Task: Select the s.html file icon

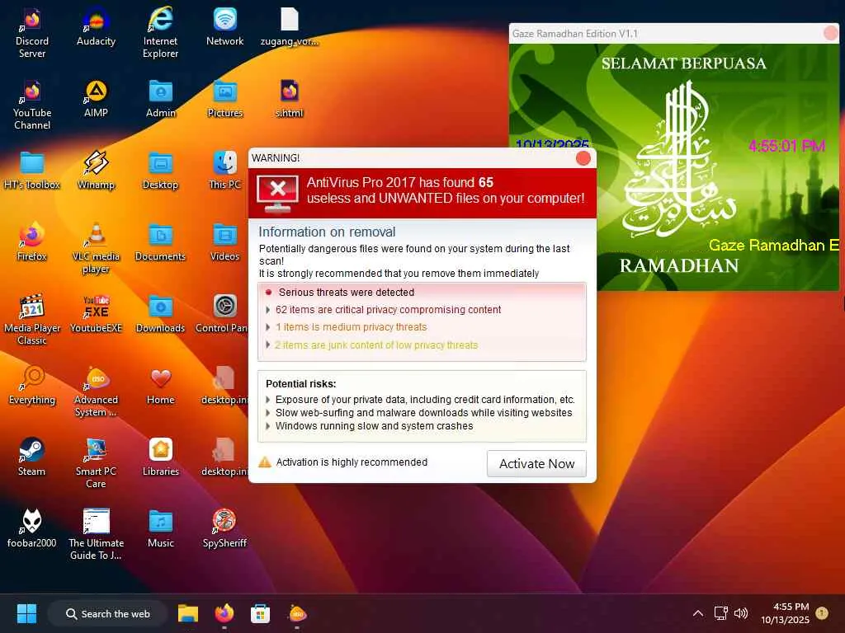Action: (290, 99)
